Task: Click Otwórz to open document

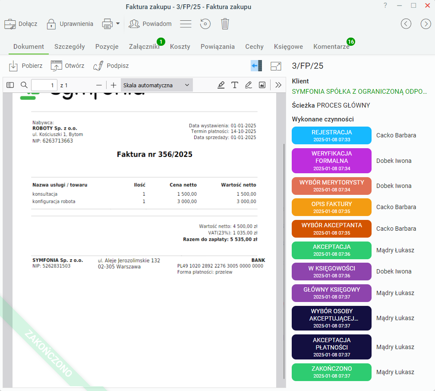Action: click(x=67, y=66)
